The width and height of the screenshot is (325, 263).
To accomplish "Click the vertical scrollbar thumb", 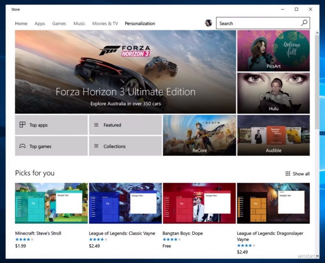I will (317, 82).
